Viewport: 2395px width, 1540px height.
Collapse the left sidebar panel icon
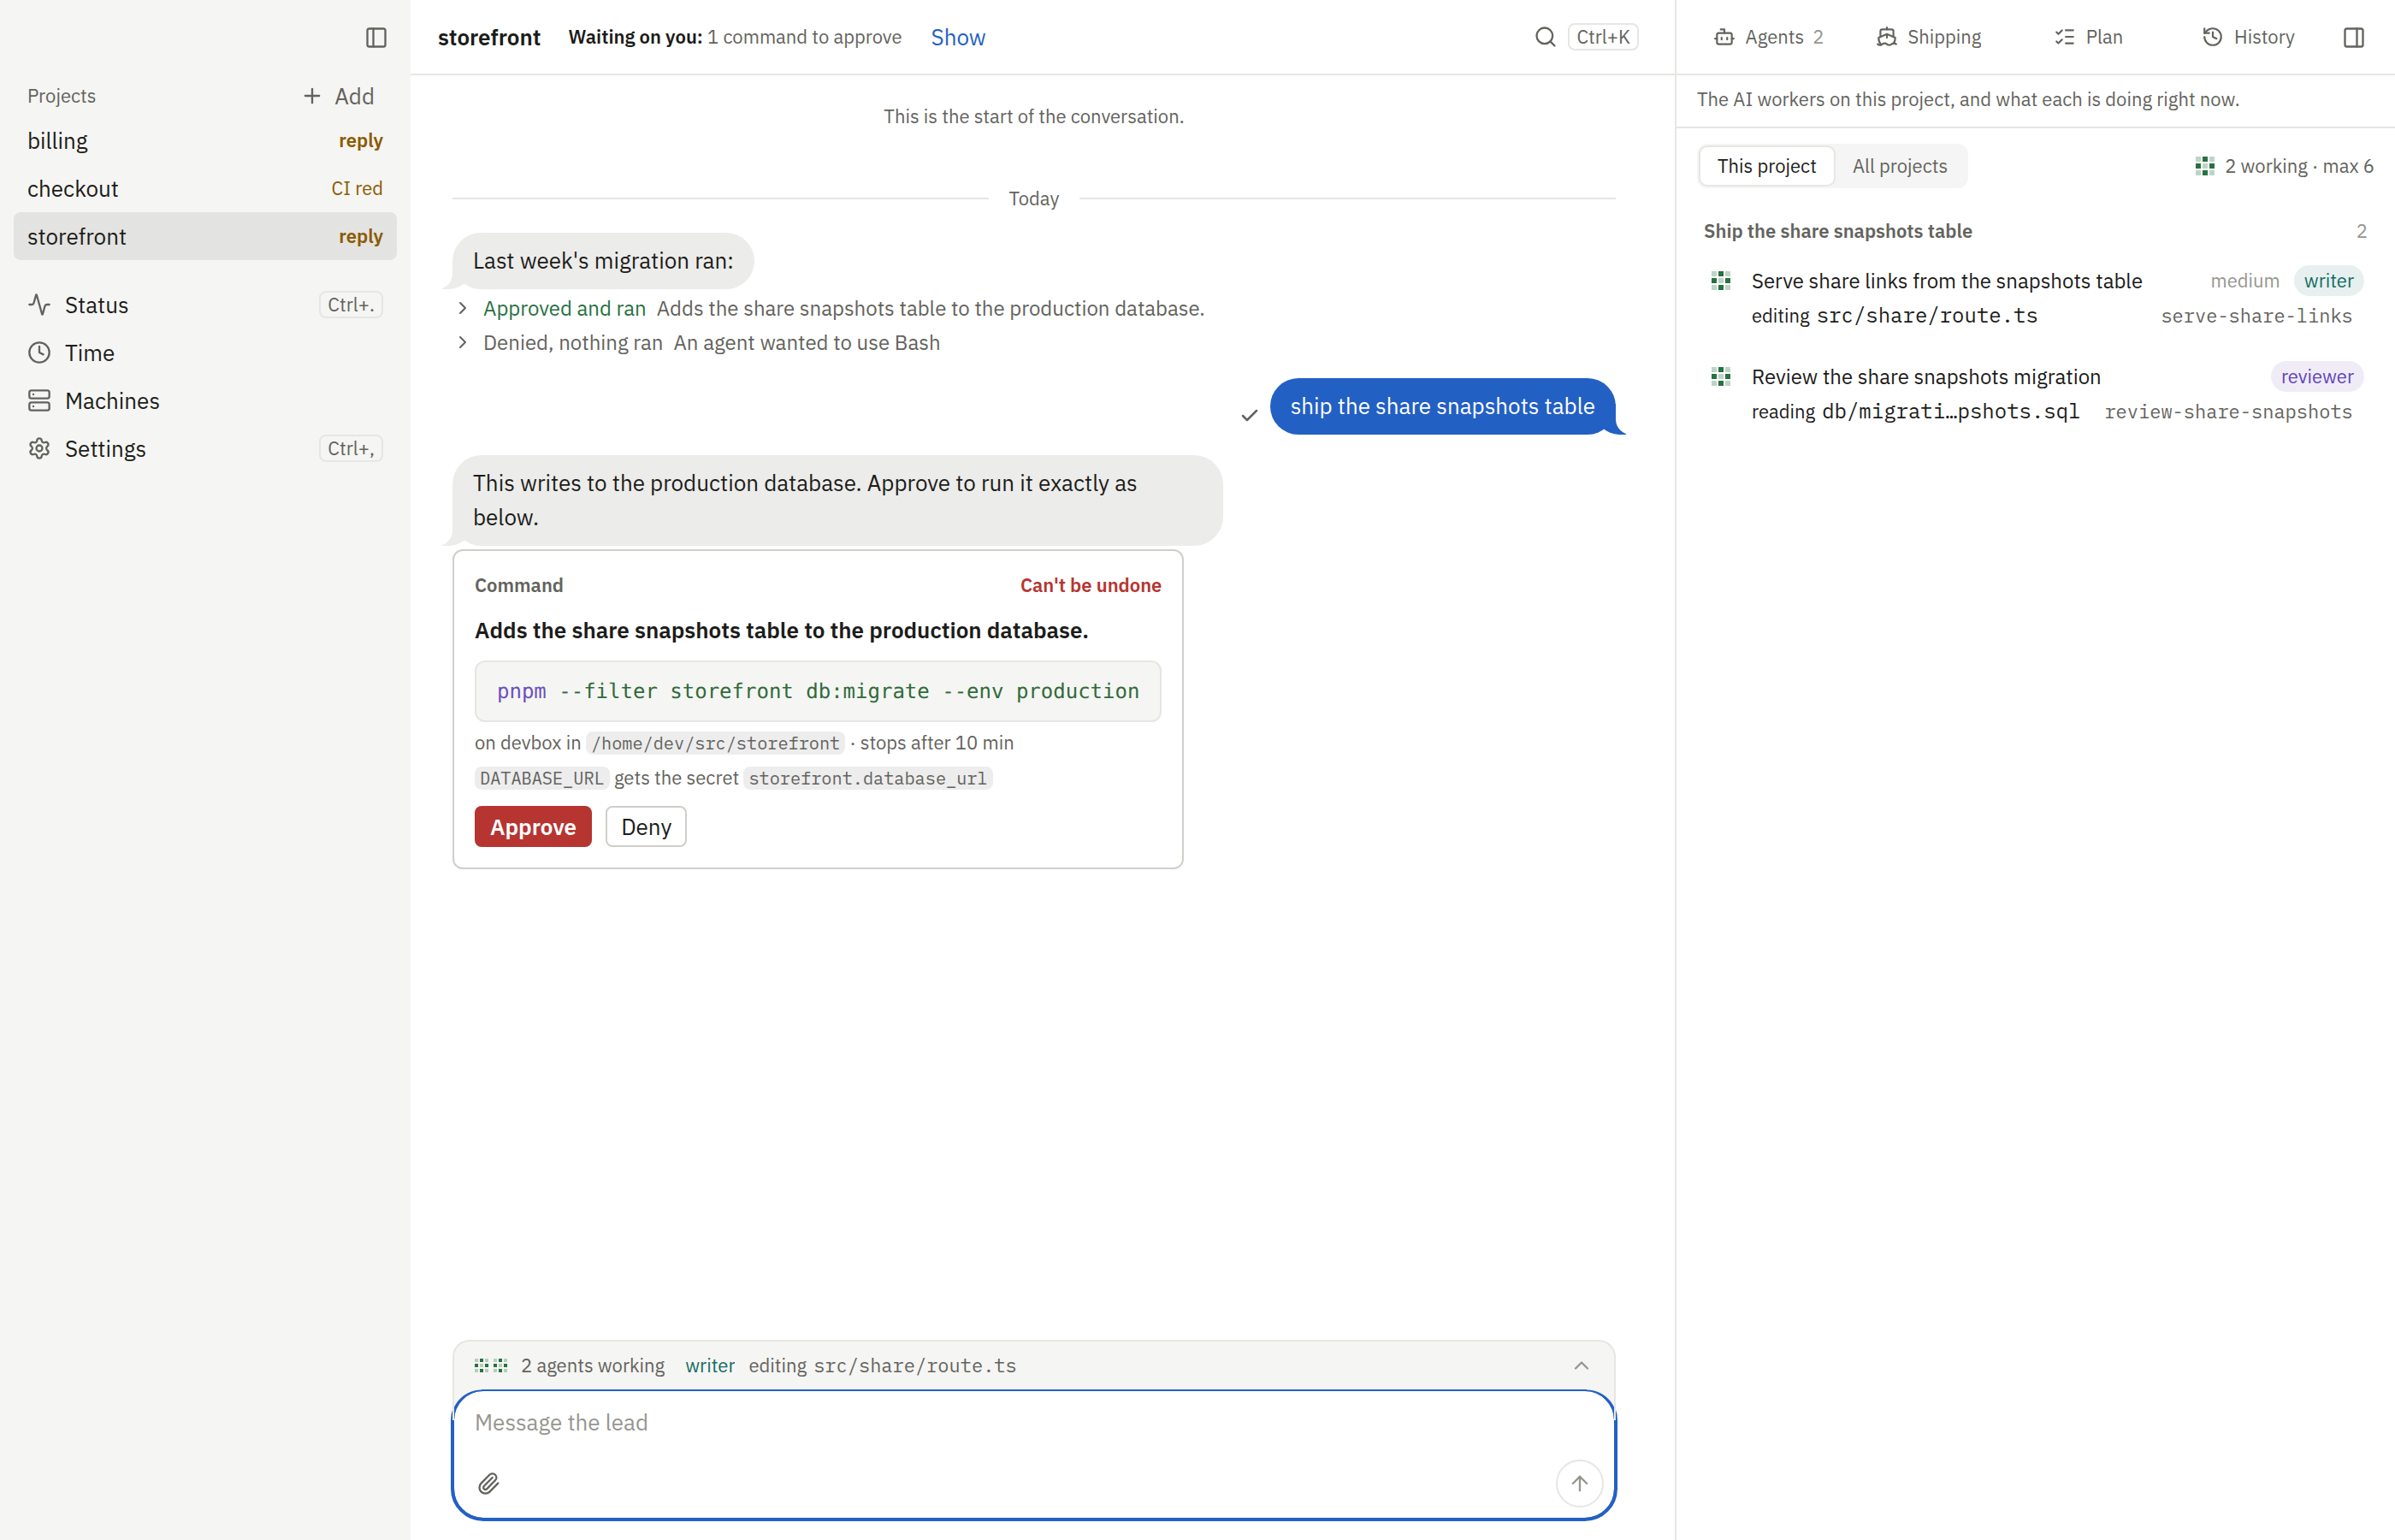click(376, 37)
